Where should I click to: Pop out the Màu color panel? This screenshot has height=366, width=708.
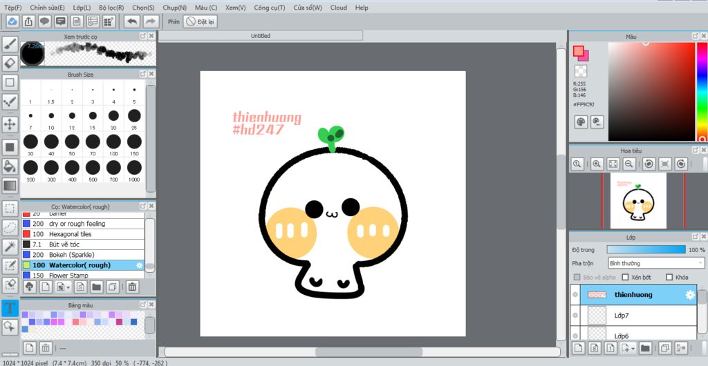(x=696, y=36)
